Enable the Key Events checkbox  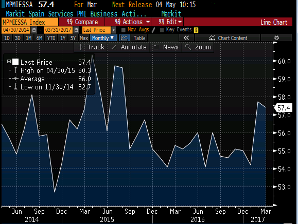coord(162,30)
